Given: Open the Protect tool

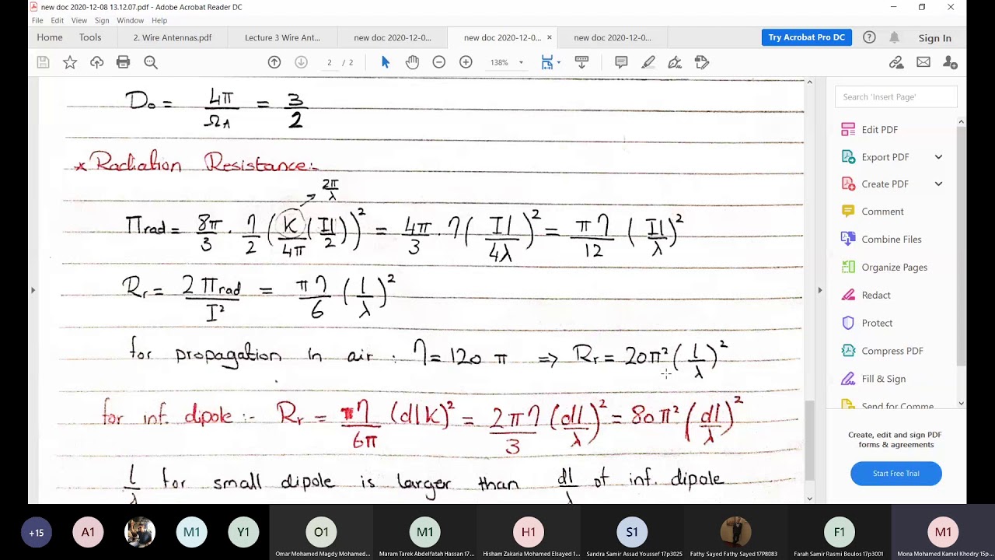Looking at the screenshot, I should [877, 323].
